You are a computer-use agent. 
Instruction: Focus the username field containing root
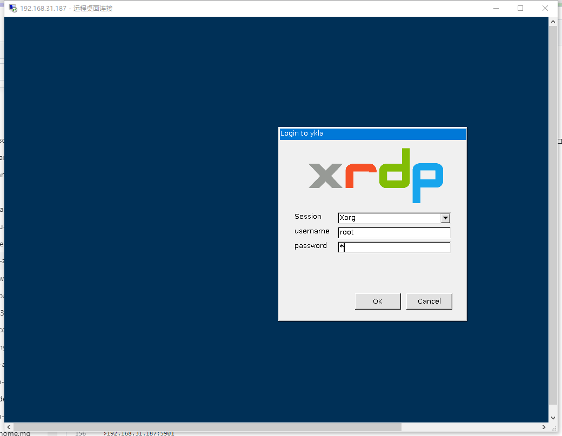(x=394, y=232)
